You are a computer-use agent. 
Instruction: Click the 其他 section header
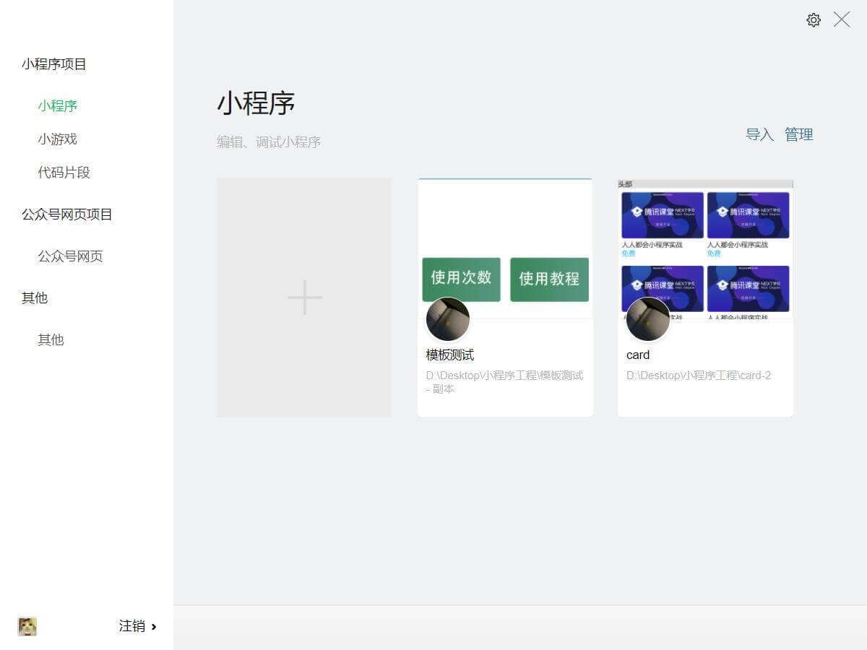coord(35,298)
